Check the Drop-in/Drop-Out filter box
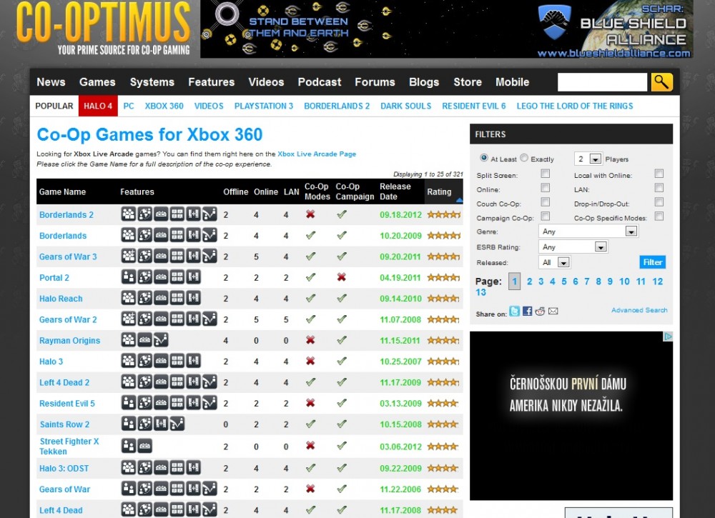The height and width of the screenshot is (518, 715). click(x=659, y=202)
